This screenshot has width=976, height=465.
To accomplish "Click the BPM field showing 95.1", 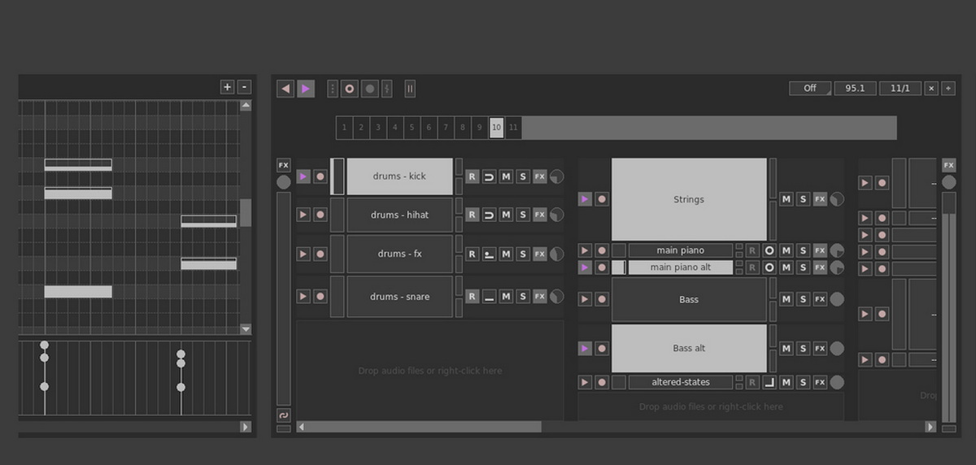I will tap(855, 88).
